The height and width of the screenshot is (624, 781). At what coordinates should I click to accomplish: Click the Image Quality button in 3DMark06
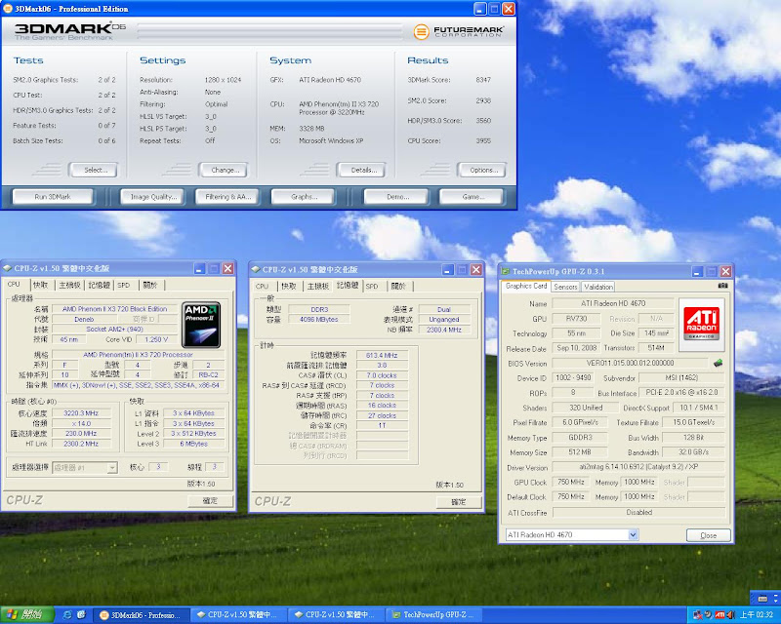154,196
